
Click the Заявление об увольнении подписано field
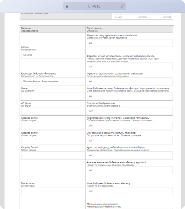(x=130, y=43)
